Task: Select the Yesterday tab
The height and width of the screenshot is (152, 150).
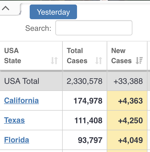Action: tap(53, 12)
